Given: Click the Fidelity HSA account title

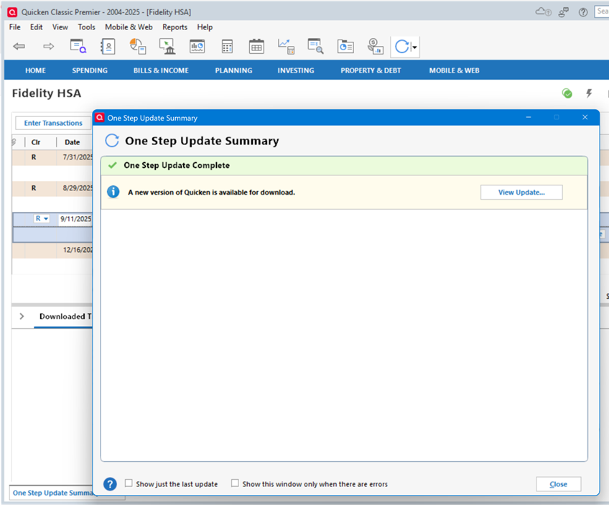Looking at the screenshot, I should click(47, 93).
